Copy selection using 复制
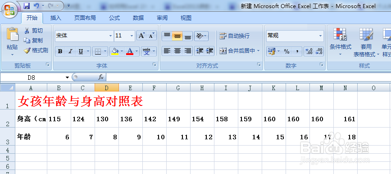Viewport: 391px width, 174px height. tap(33, 41)
